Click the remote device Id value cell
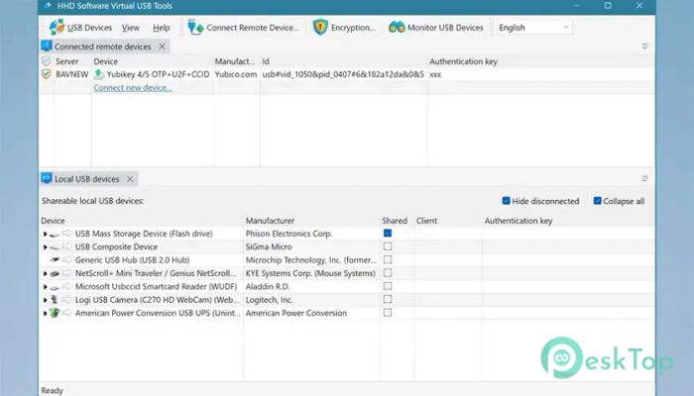694x396 pixels. click(x=343, y=74)
